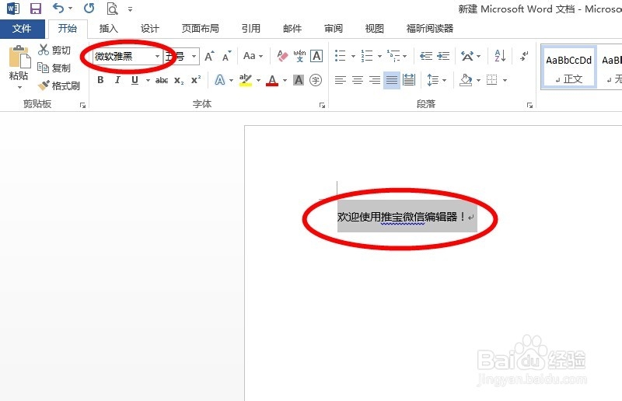Open the text effects (outlined A) menu
This screenshot has height=401, width=622.
coord(219,81)
